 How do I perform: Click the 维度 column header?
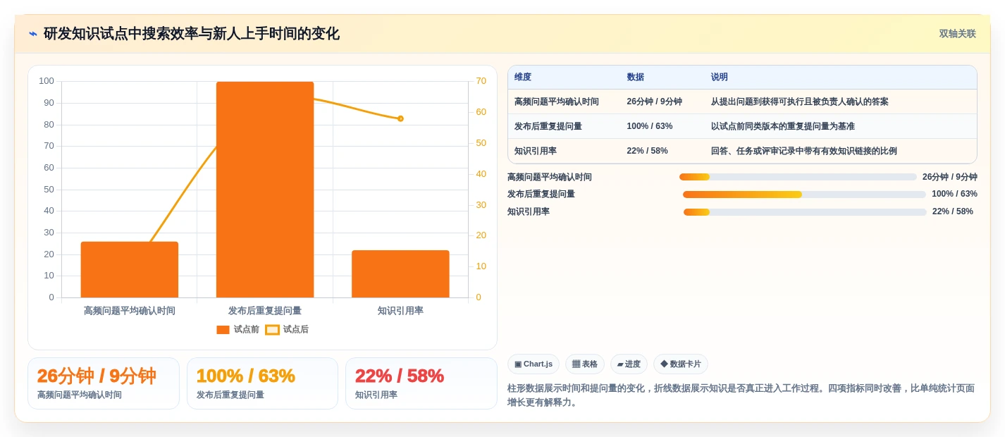(523, 77)
